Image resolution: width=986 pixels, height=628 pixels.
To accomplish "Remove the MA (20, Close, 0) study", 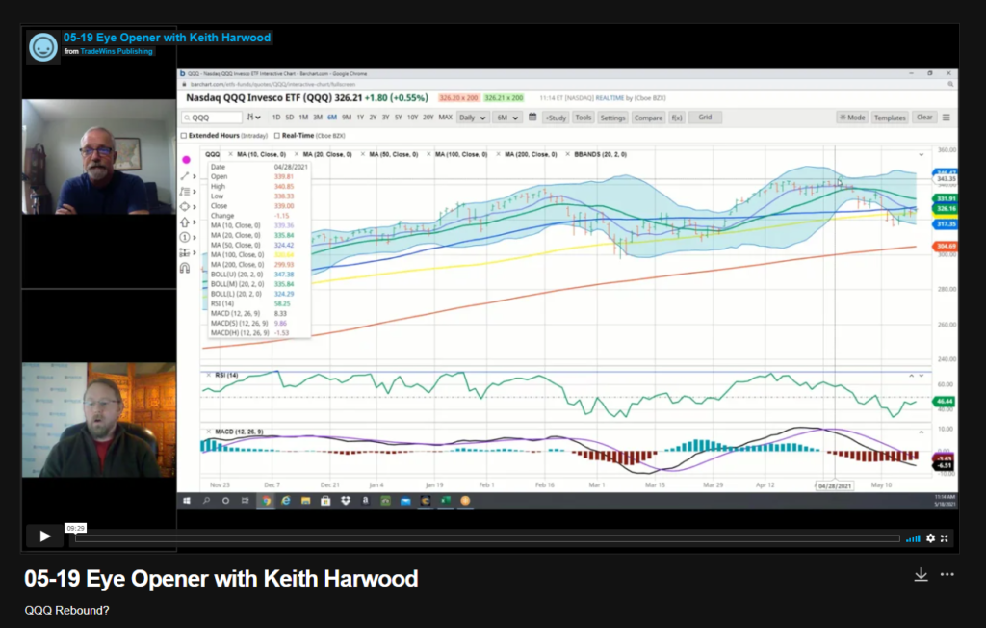I will click(x=297, y=154).
